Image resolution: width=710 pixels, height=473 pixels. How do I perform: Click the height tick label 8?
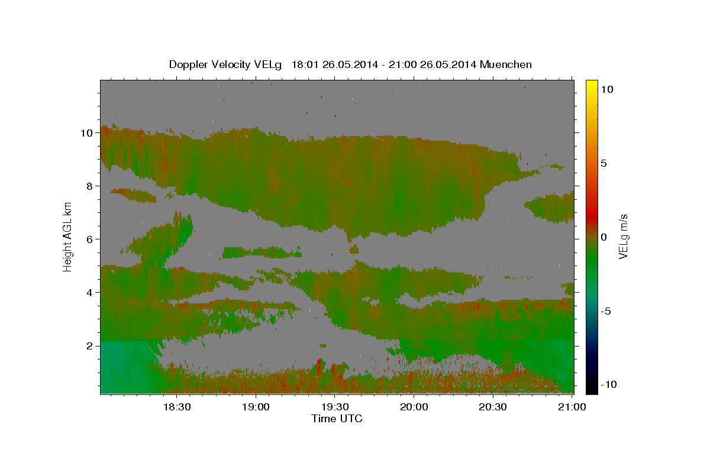coord(91,186)
